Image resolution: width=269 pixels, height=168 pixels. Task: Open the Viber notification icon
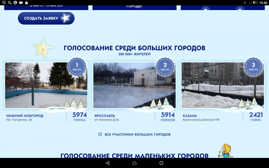coord(4,3)
